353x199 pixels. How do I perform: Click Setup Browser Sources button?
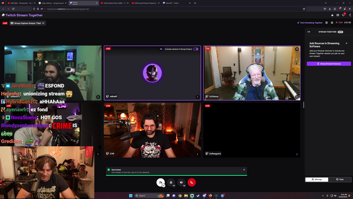coord(329,64)
